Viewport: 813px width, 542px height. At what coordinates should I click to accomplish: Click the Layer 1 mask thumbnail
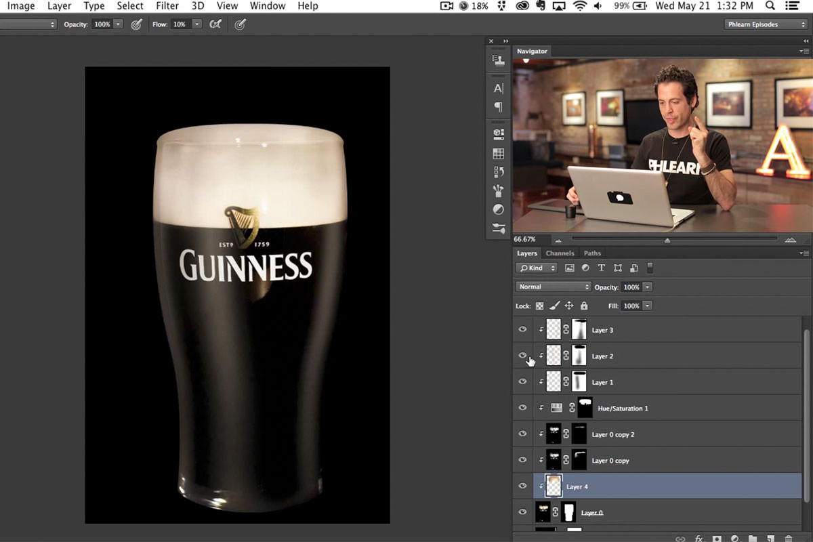(579, 382)
